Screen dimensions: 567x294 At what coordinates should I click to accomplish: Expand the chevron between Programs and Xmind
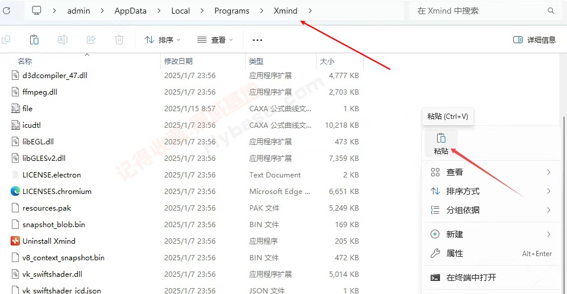[262, 11]
